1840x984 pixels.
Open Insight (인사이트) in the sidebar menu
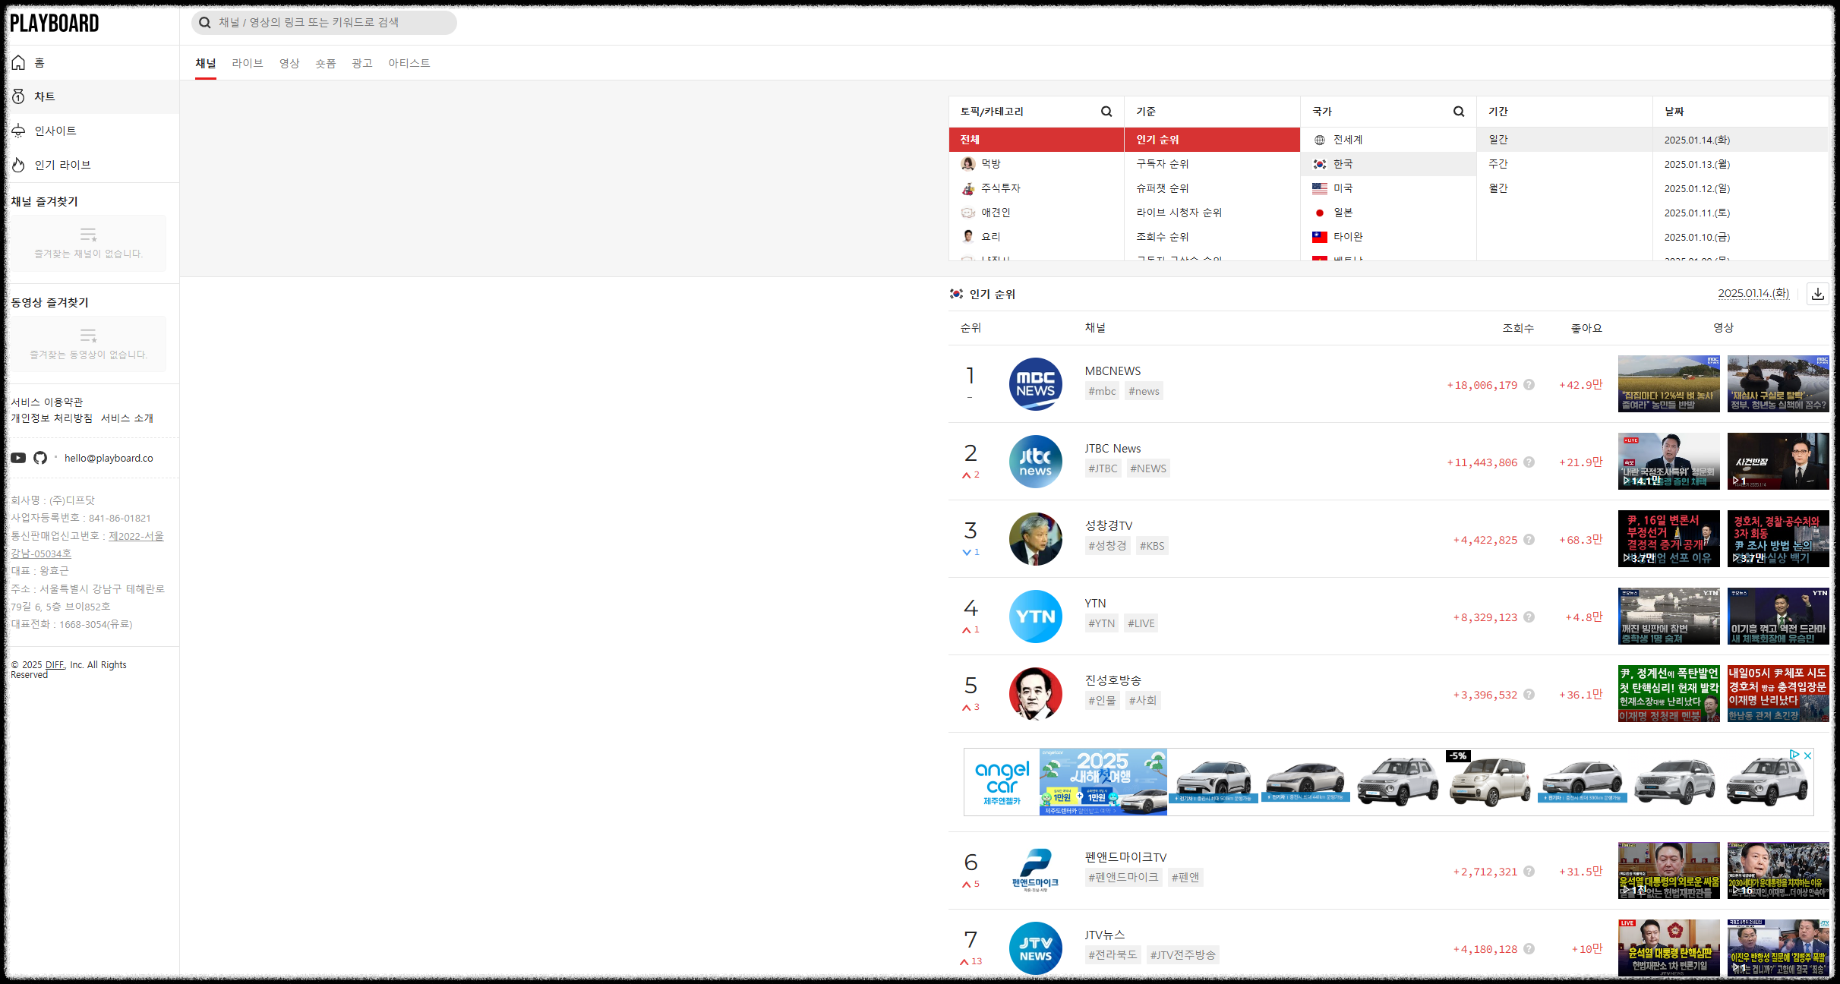(55, 131)
